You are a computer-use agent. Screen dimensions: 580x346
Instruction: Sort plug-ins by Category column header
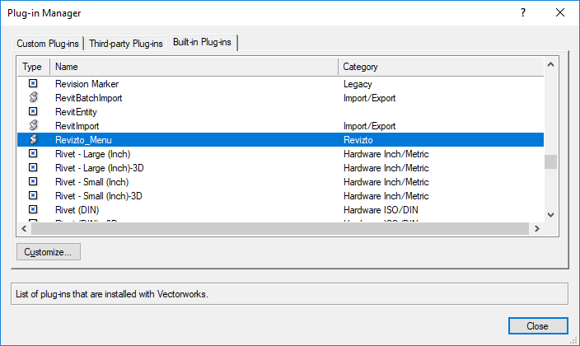(x=441, y=67)
